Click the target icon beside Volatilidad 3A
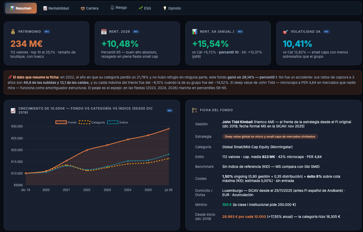This screenshot has width=363, height=232. 285,32
